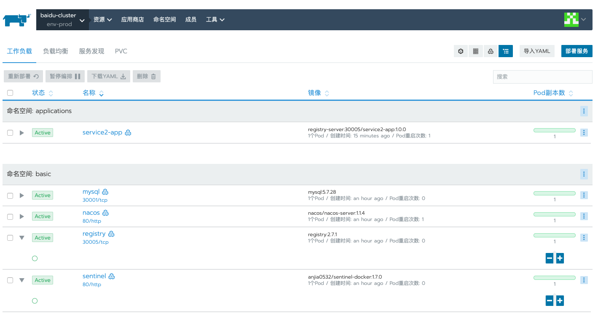Switch to the 服务发现 tab

(91, 51)
